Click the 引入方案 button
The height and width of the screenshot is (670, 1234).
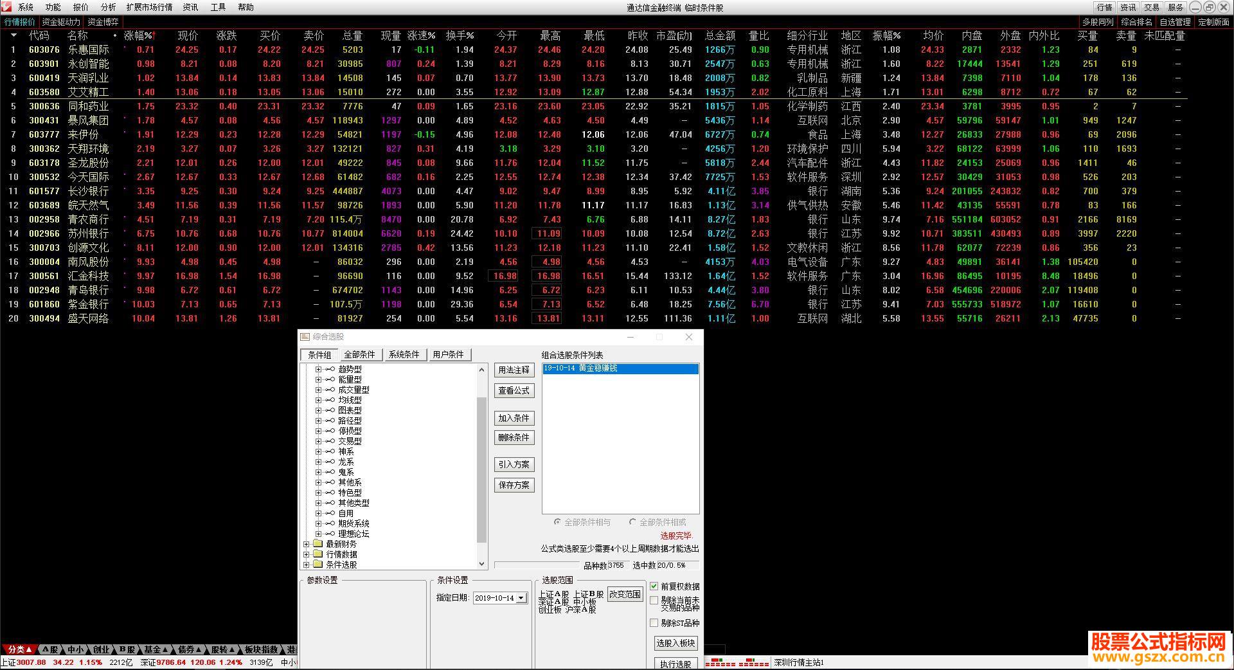(x=514, y=464)
